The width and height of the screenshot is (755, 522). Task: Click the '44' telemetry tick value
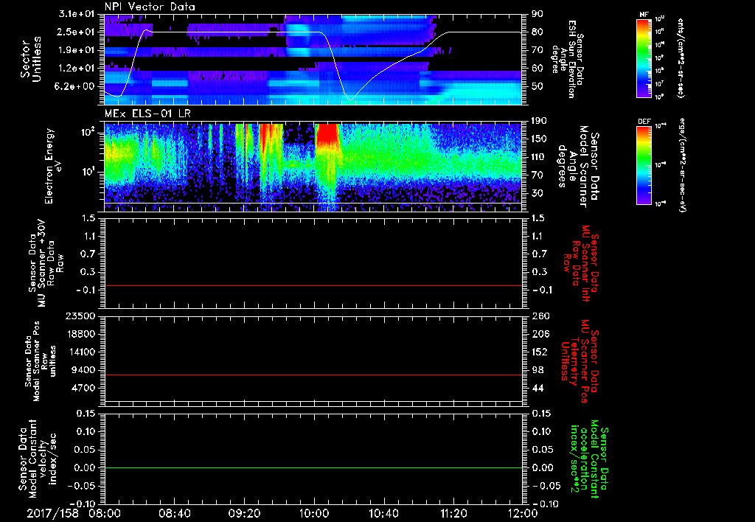click(x=537, y=388)
